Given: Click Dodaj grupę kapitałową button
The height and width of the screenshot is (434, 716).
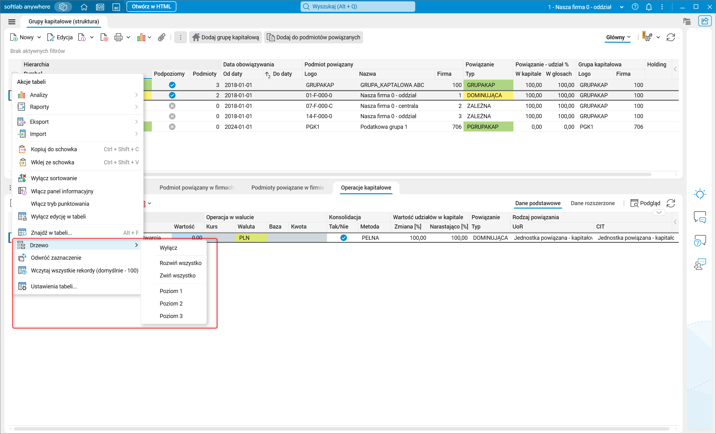Looking at the screenshot, I should point(226,37).
